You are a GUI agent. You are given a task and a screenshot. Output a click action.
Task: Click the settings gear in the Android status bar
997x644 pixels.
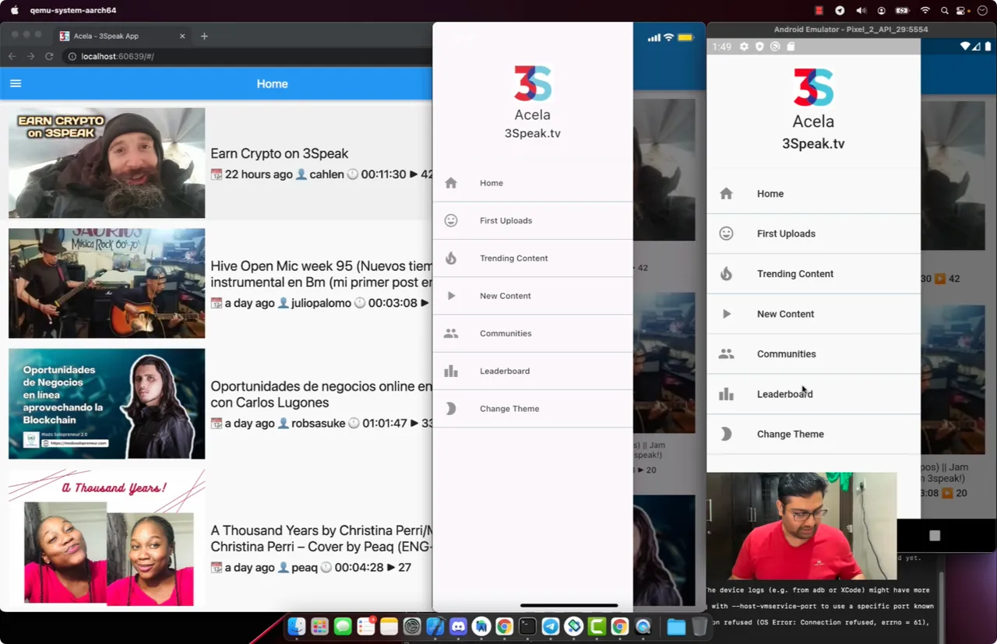click(744, 47)
